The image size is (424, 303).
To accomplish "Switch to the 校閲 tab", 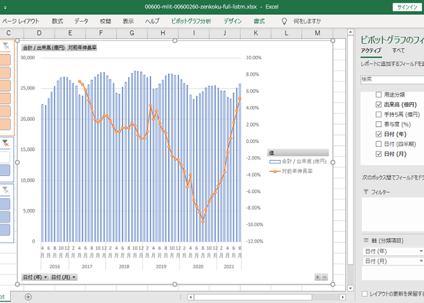I will click(x=105, y=21).
